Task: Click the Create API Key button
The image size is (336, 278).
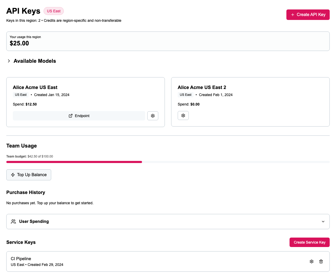Action: click(308, 15)
